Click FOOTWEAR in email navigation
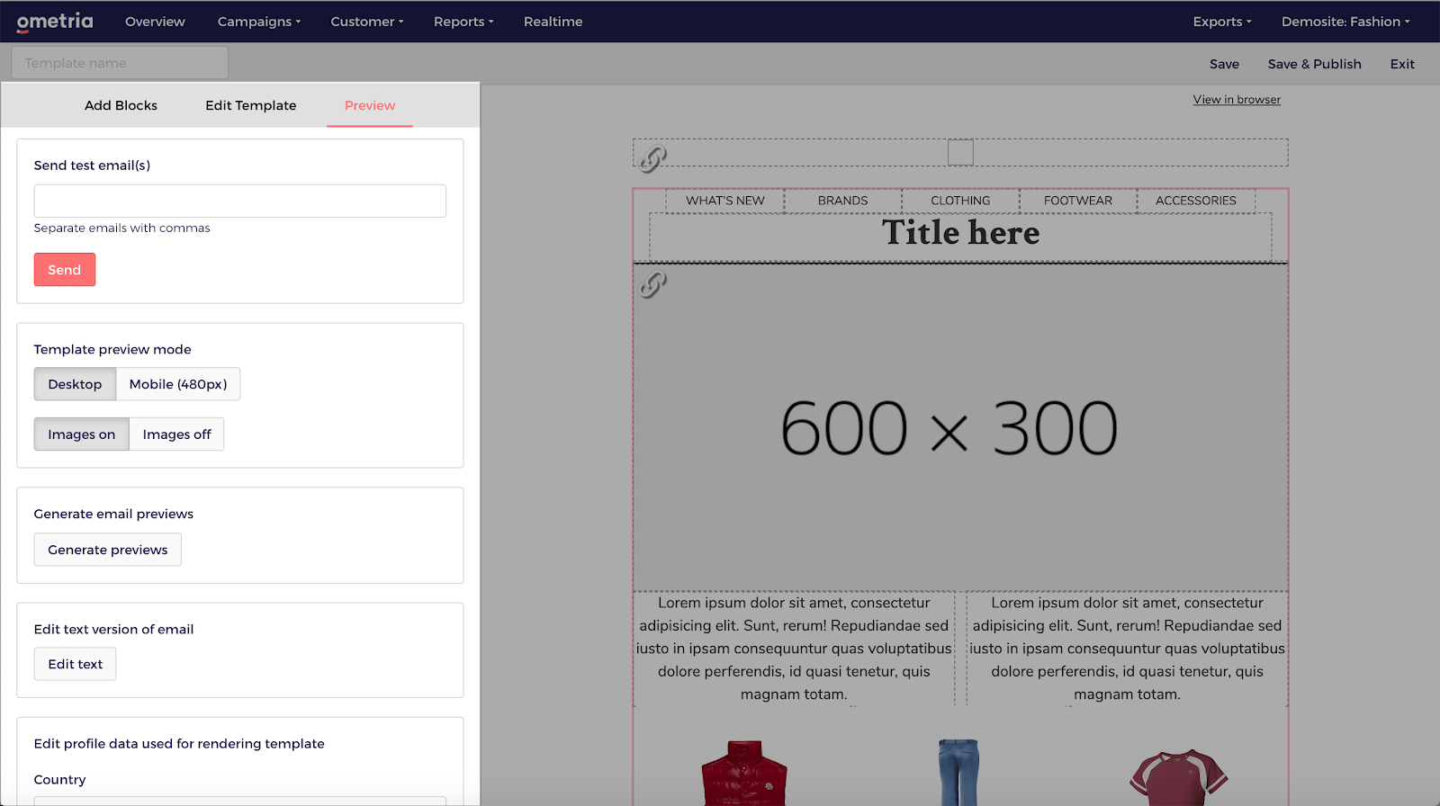The image size is (1440, 806). pos(1078,201)
